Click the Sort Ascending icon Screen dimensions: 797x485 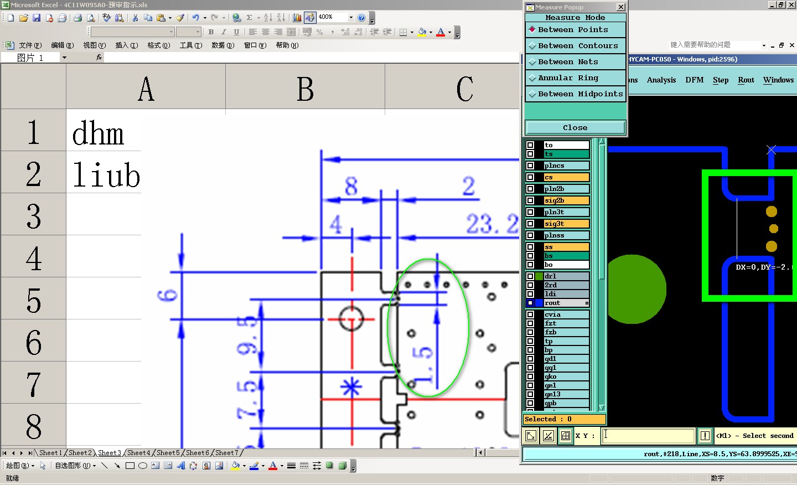point(268,18)
